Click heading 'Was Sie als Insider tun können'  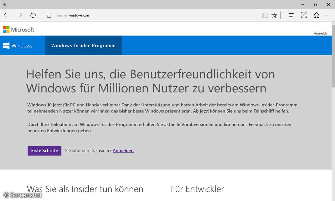click(x=85, y=189)
